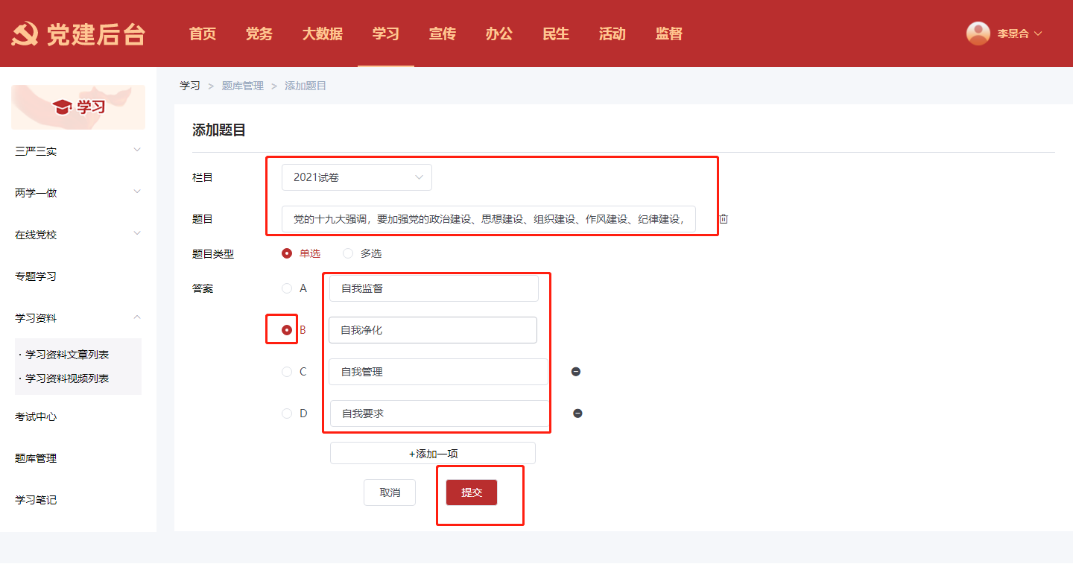The image size is (1073, 564).
Task: Open the 2021试卷 category dropdown
Action: [356, 177]
